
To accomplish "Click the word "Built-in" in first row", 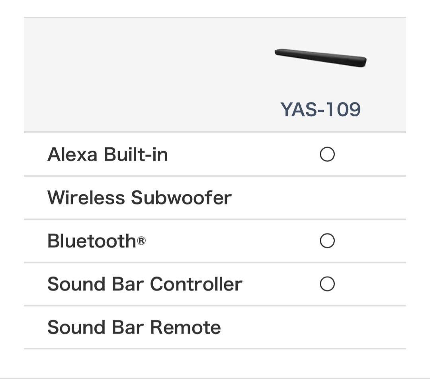I will (x=135, y=155).
